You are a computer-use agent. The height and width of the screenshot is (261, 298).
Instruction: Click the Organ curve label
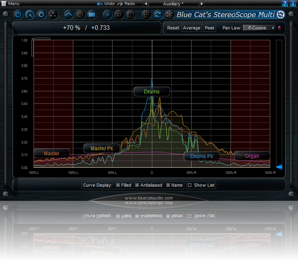pyautogui.click(x=252, y=156)
